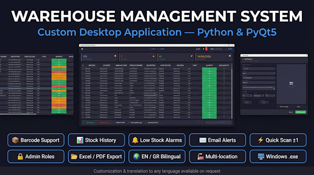Click the description field scrollbar in dialog
Image resolution: width=314 pixels, height=175 pixels.
274,87
